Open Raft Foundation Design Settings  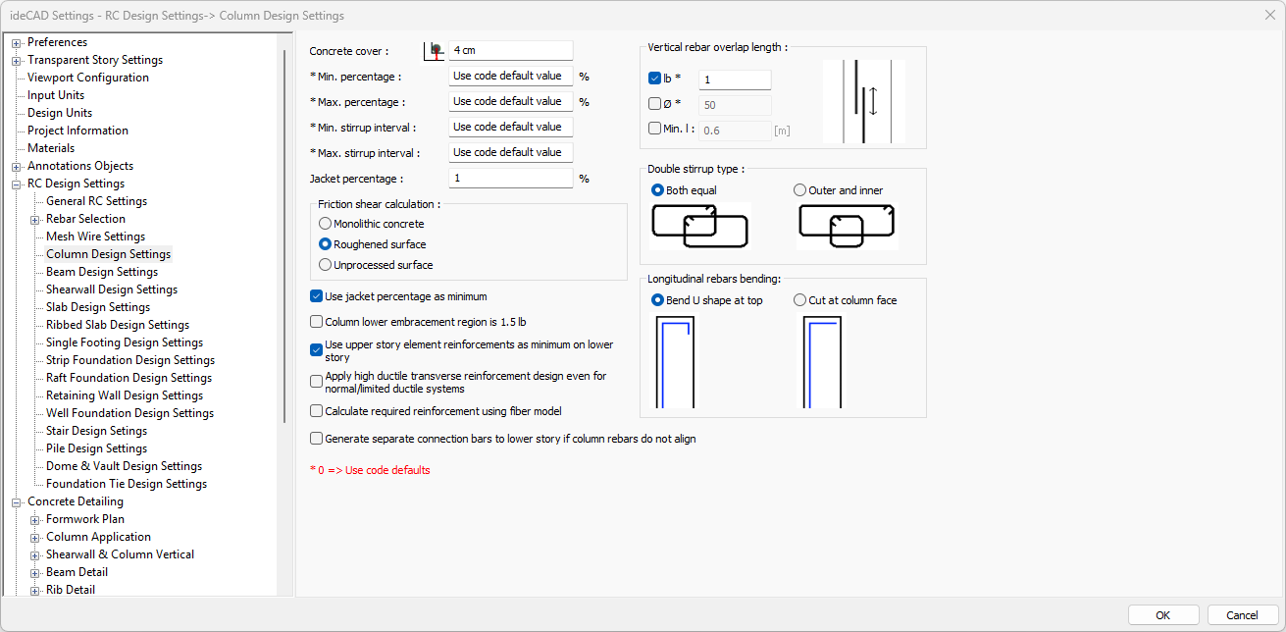click(129, 378)
